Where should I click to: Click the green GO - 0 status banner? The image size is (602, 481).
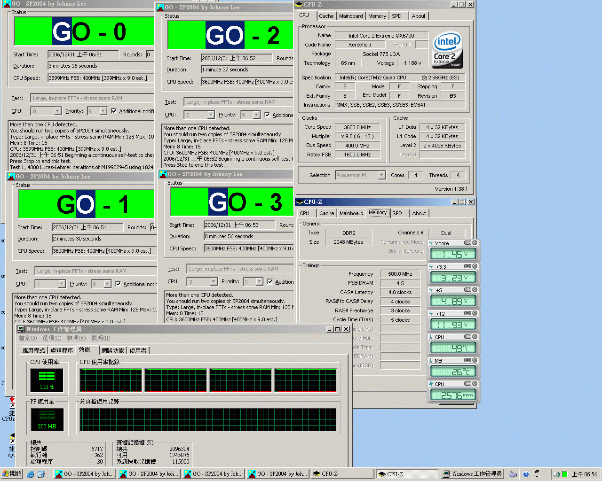coord(85,31)
